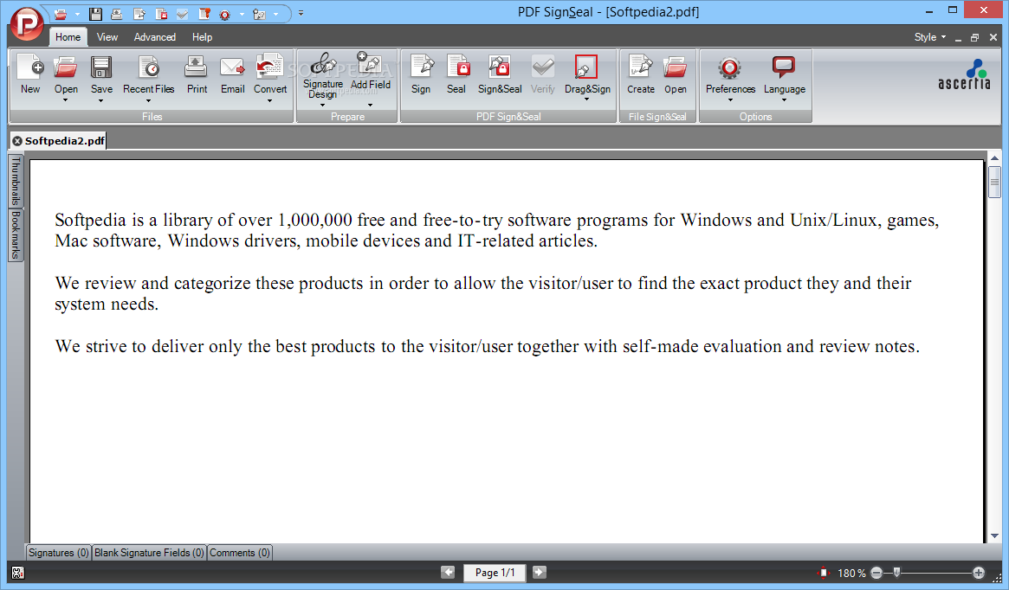The image size is (1009, 590).
Task: Open the Blank Signature Fields (0) tab
Action: click(149, 553)
